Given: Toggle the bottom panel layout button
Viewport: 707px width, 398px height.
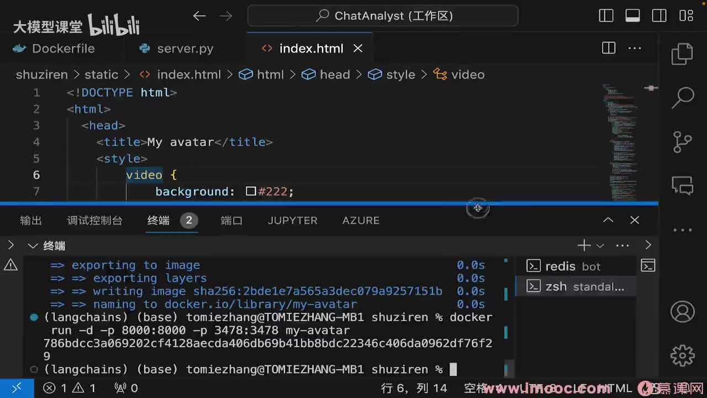Looking at the screenshot, I should (x=632, y=15).
